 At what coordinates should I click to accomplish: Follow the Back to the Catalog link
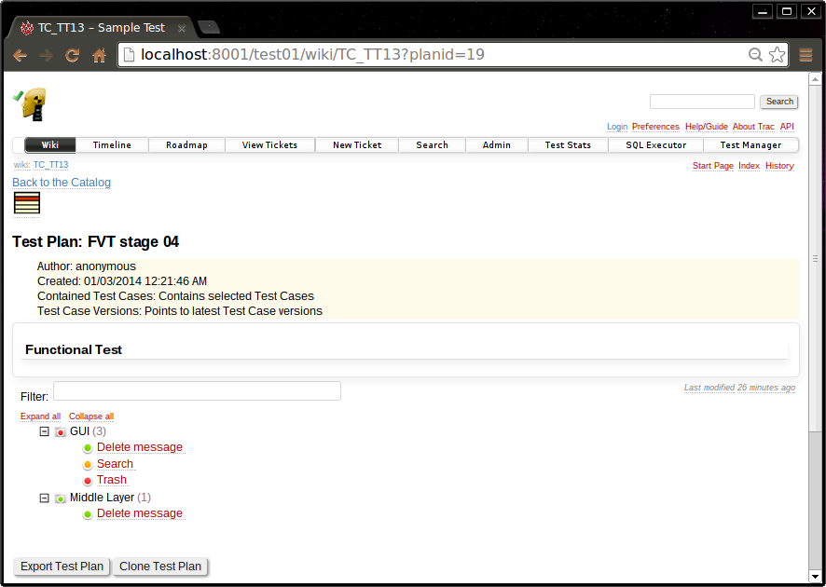click(61, 183)
